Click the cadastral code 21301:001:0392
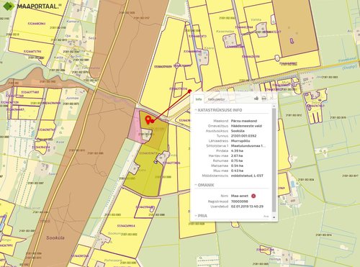This screenshot has width=360, height=267. point(243,136)
